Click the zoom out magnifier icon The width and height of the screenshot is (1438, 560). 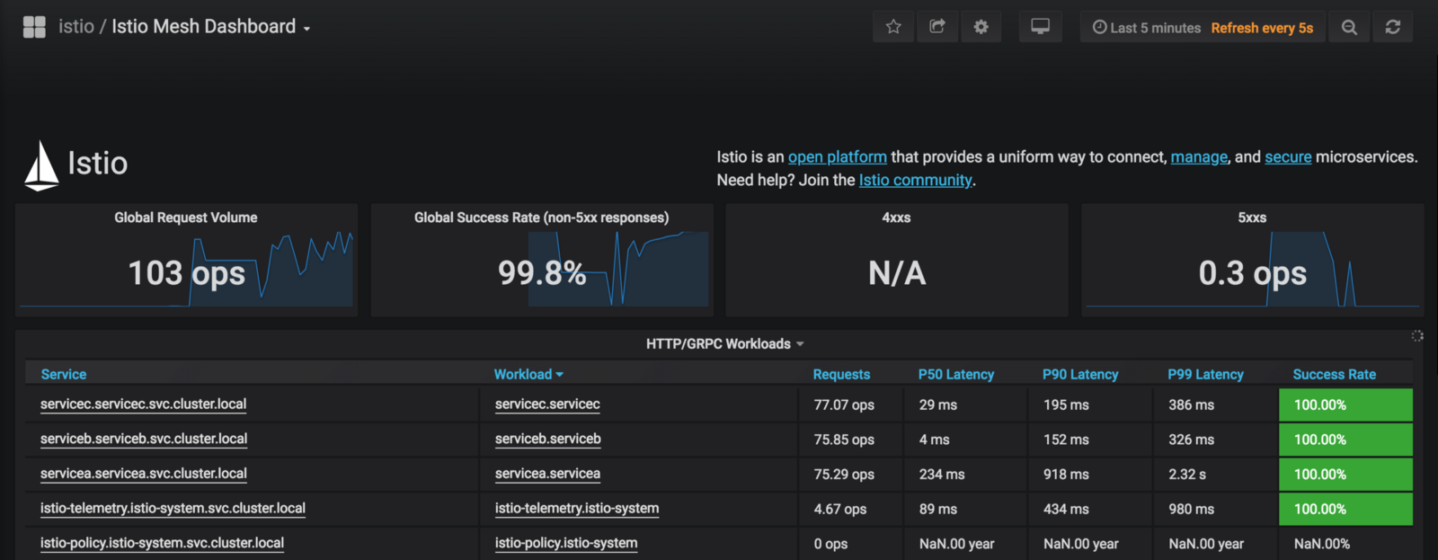point(1349,27)
